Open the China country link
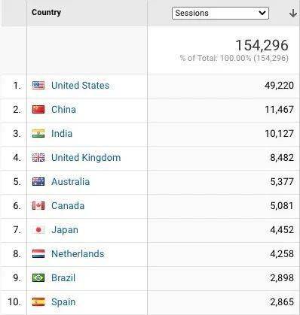This screenshot has height=315, width=300. pyautogui.click(x=63, y=110)
